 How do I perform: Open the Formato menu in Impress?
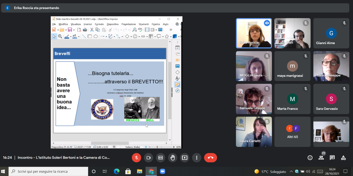tap(99, 24)
